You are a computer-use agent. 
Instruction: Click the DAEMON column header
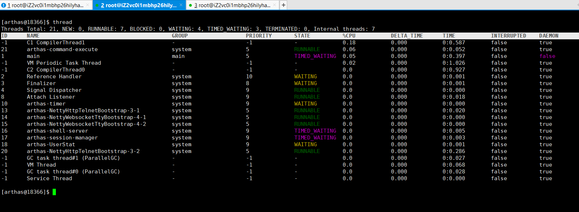click(549, 36)
